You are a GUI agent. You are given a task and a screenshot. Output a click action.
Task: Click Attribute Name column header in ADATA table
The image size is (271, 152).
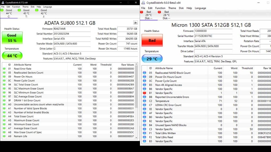tap(23, 65)
